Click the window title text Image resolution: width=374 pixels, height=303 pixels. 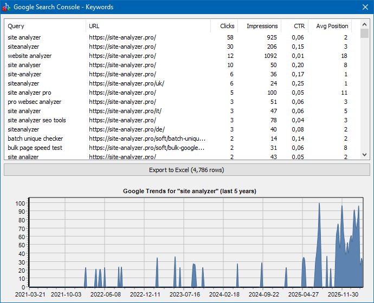pos(63,7)
